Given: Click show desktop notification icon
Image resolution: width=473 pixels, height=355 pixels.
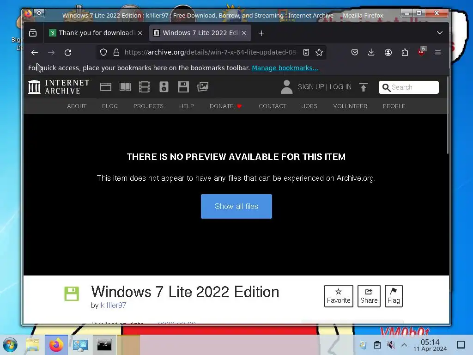Looking at the screenshot, I should 461,345.
